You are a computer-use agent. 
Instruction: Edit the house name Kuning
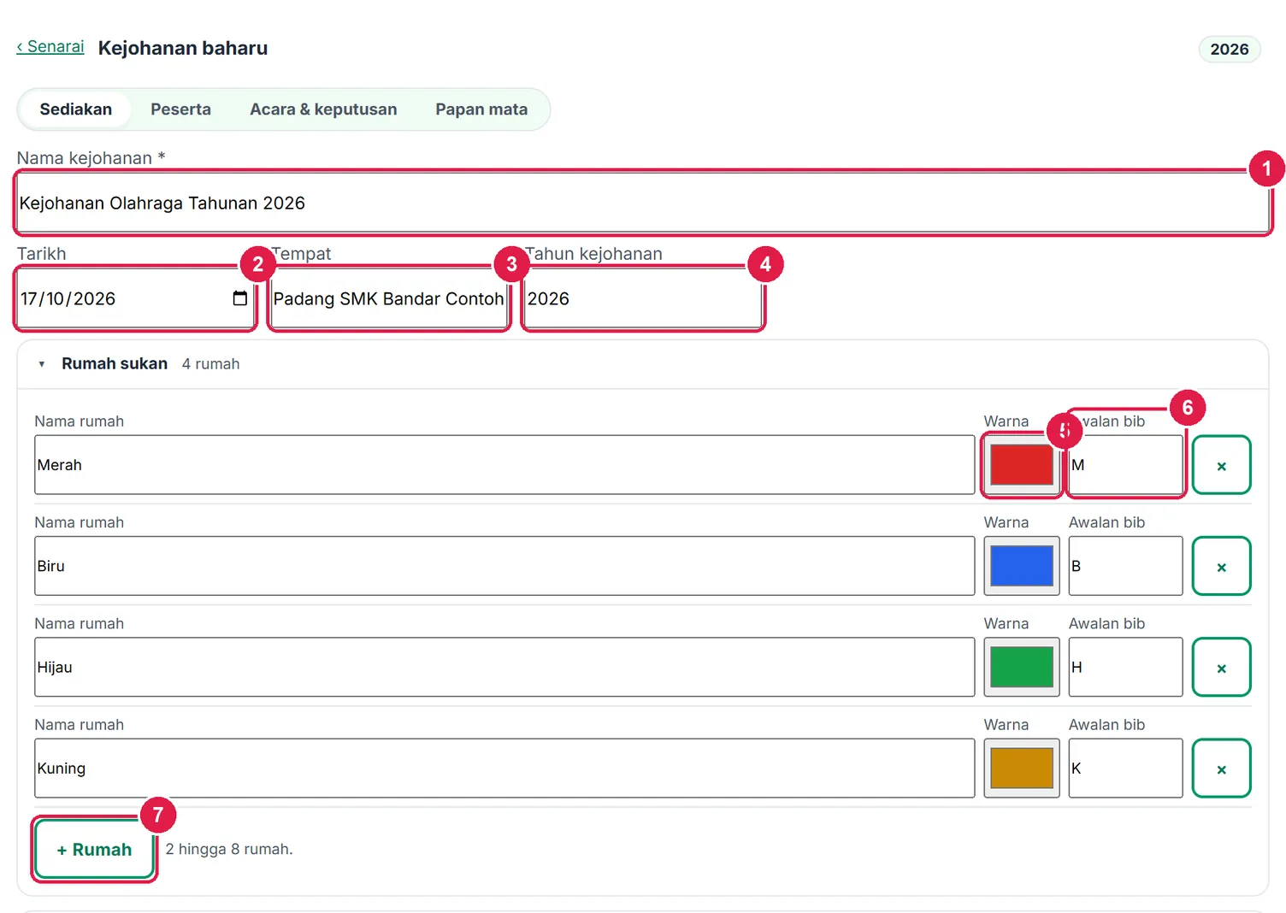click(x=504, y=768)
